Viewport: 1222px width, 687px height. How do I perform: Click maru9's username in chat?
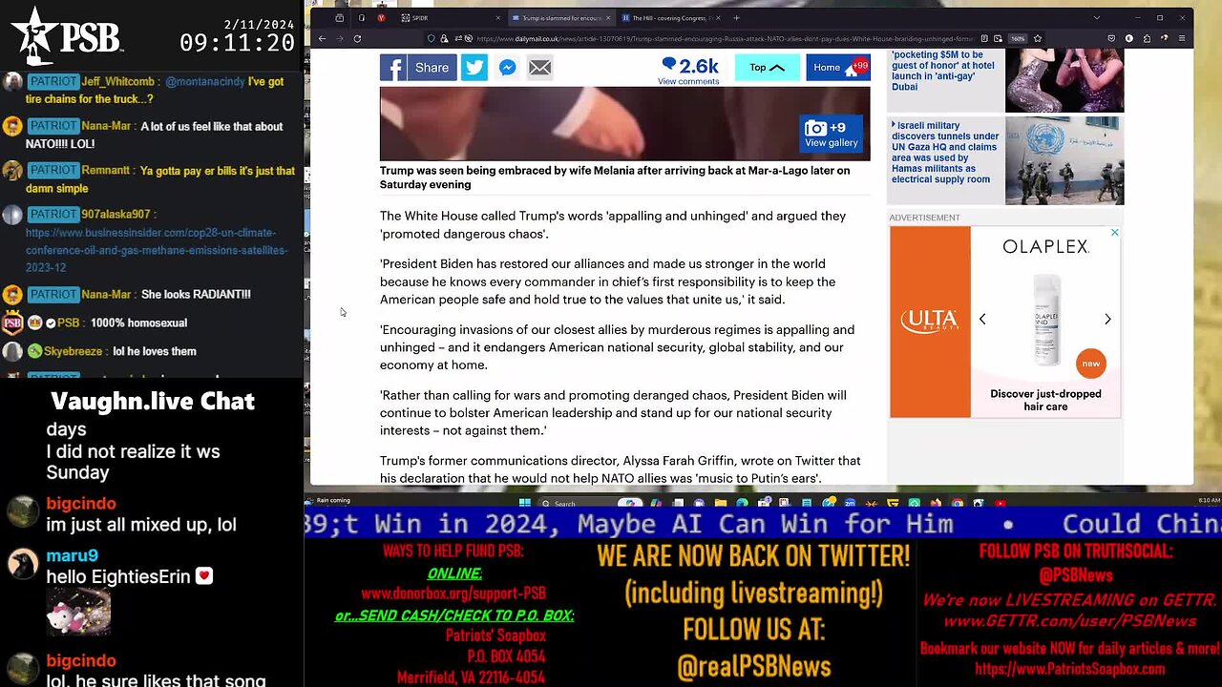[73, 555]
